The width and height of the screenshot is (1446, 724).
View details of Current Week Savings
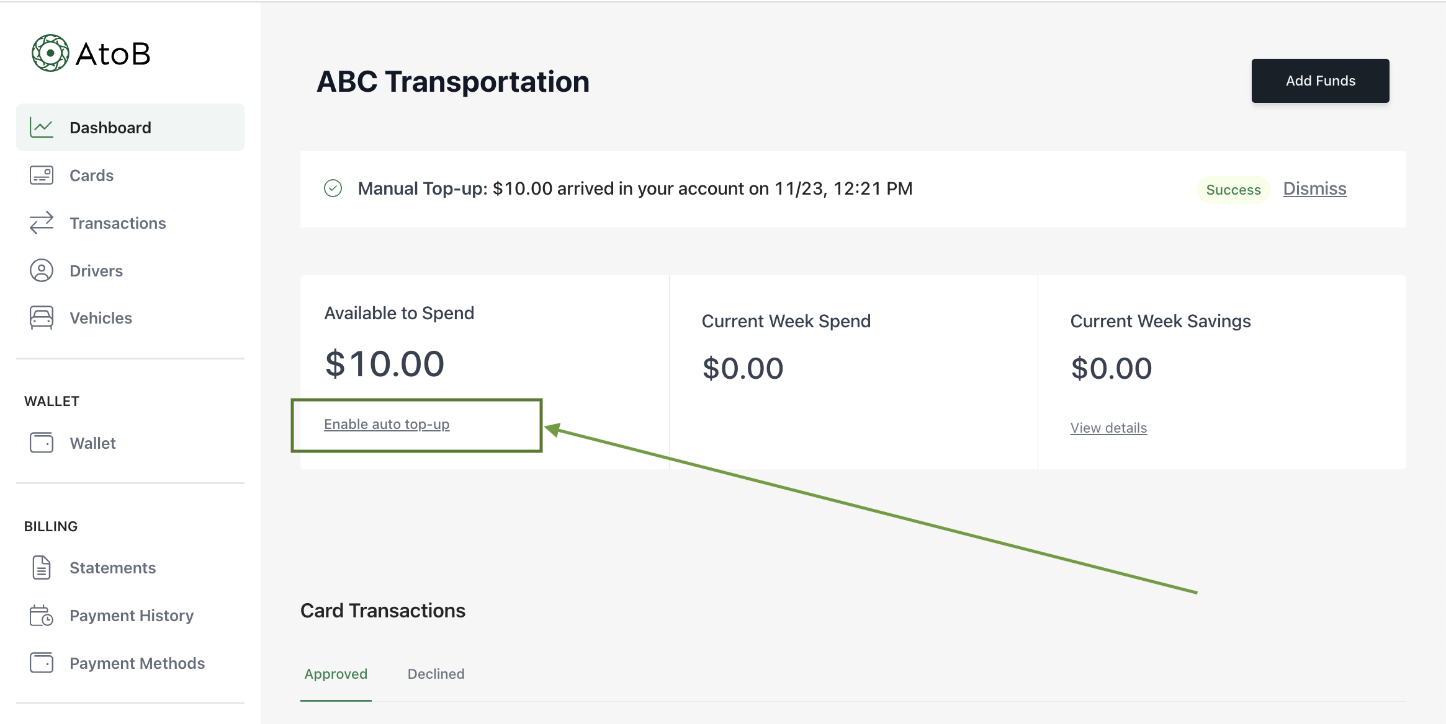coord(1108,427)
